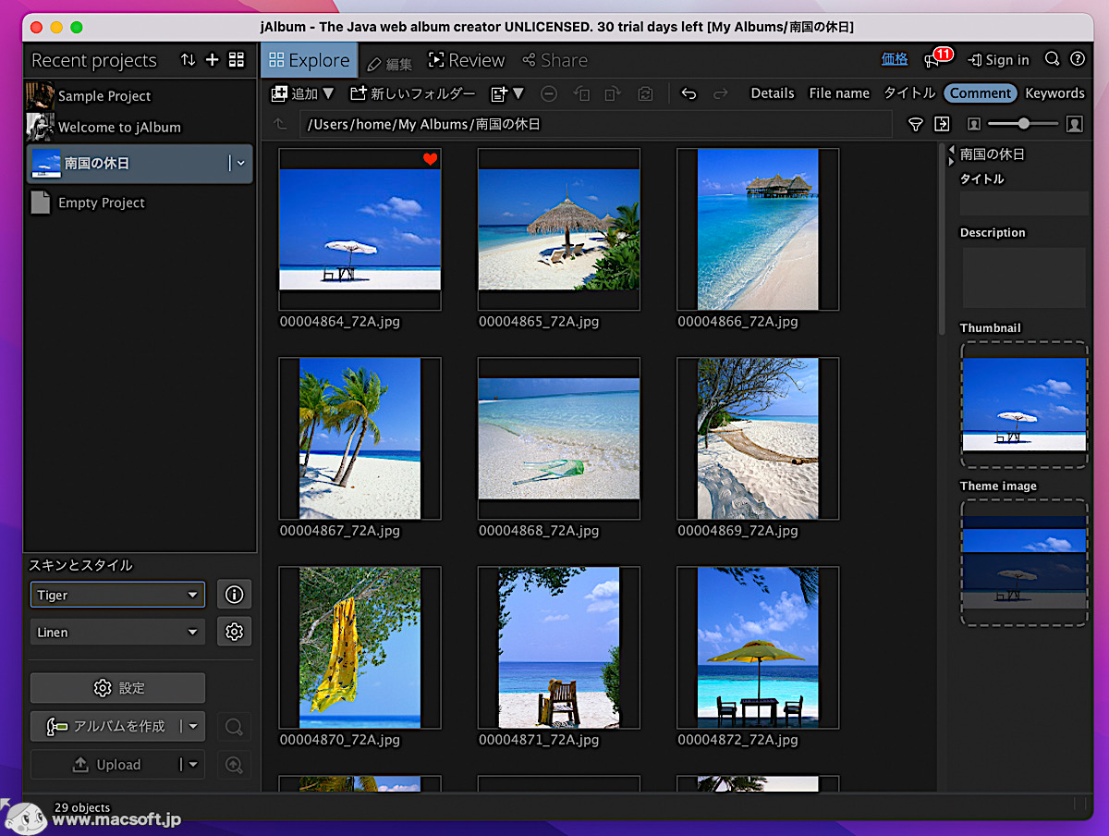Click the filter icon near the path bar
1109x836 pixels.
[915, 123]
